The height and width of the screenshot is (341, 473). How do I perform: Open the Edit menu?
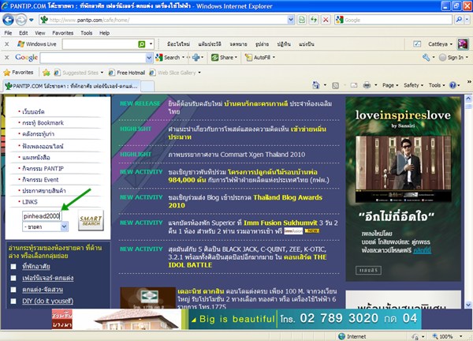point(23,33)
